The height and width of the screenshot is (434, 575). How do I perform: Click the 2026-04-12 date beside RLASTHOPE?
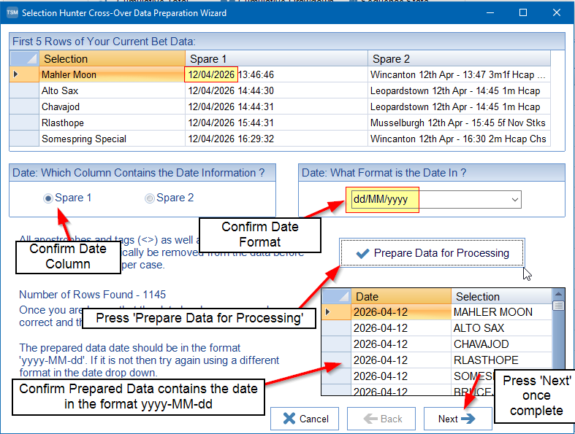(x=401, y=360)
